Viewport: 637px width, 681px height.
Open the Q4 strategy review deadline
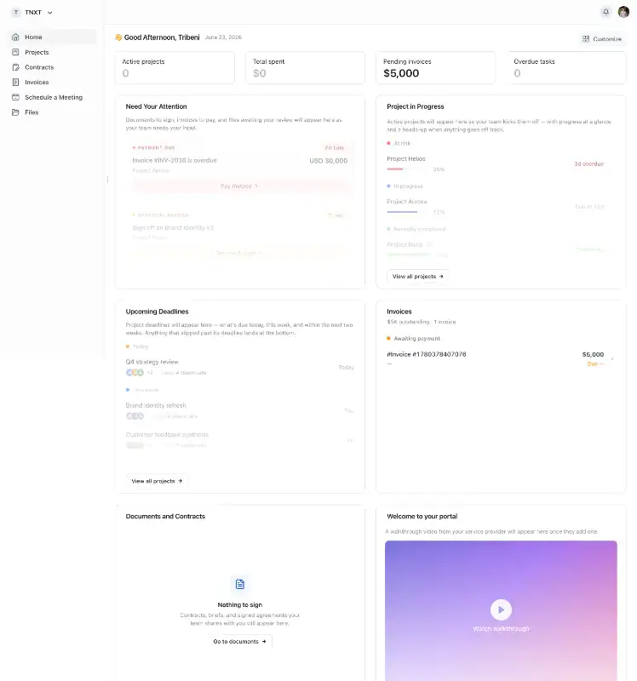pos(240,367)
